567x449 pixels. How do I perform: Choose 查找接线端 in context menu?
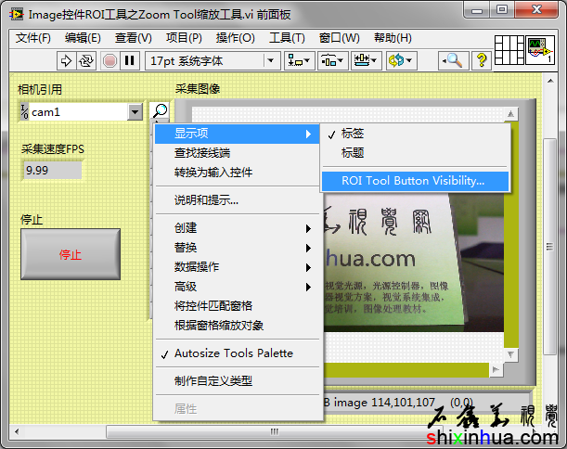pyautogui.click(x=237, y=153)
